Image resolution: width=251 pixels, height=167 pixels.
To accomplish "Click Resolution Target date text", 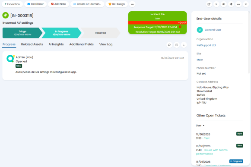I will pyautogui.click(x=158, y=32).
